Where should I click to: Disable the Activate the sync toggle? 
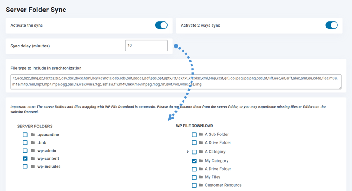(161, 25)
